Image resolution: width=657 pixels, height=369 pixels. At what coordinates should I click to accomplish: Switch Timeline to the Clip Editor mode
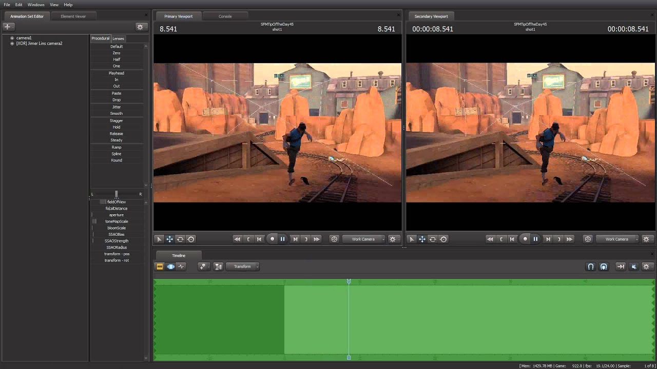click(160, 266)
